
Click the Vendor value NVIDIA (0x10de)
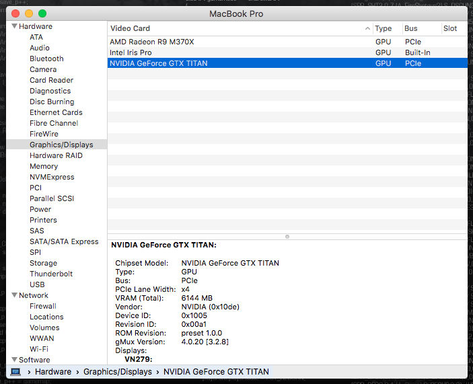tap(210, 307)
